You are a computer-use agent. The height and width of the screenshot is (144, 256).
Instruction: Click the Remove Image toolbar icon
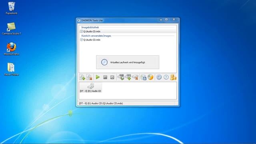89,77
